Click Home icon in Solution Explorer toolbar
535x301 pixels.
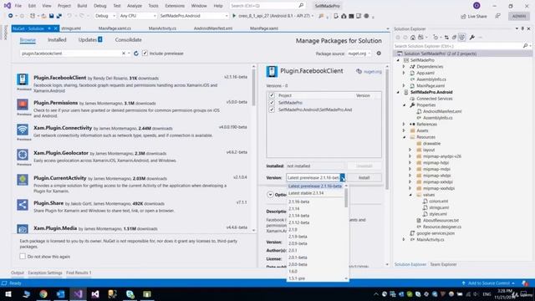[413, 37]
